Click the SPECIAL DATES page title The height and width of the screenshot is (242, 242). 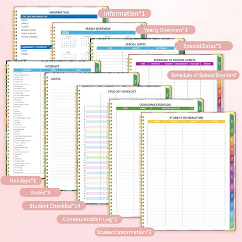[136, 44]
